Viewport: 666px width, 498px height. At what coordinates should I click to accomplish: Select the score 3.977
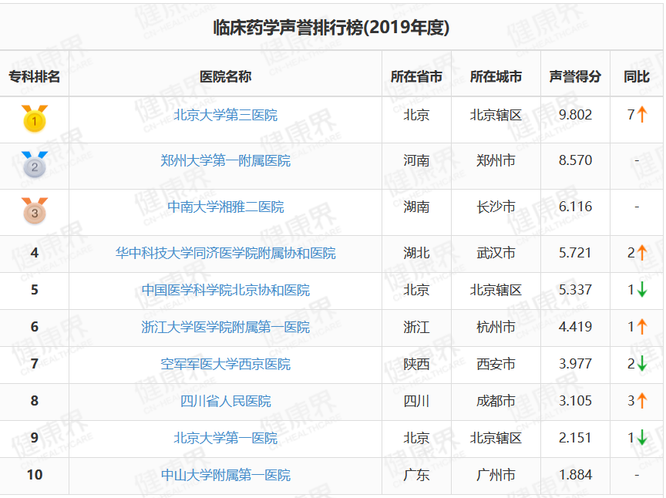(575, 364)
